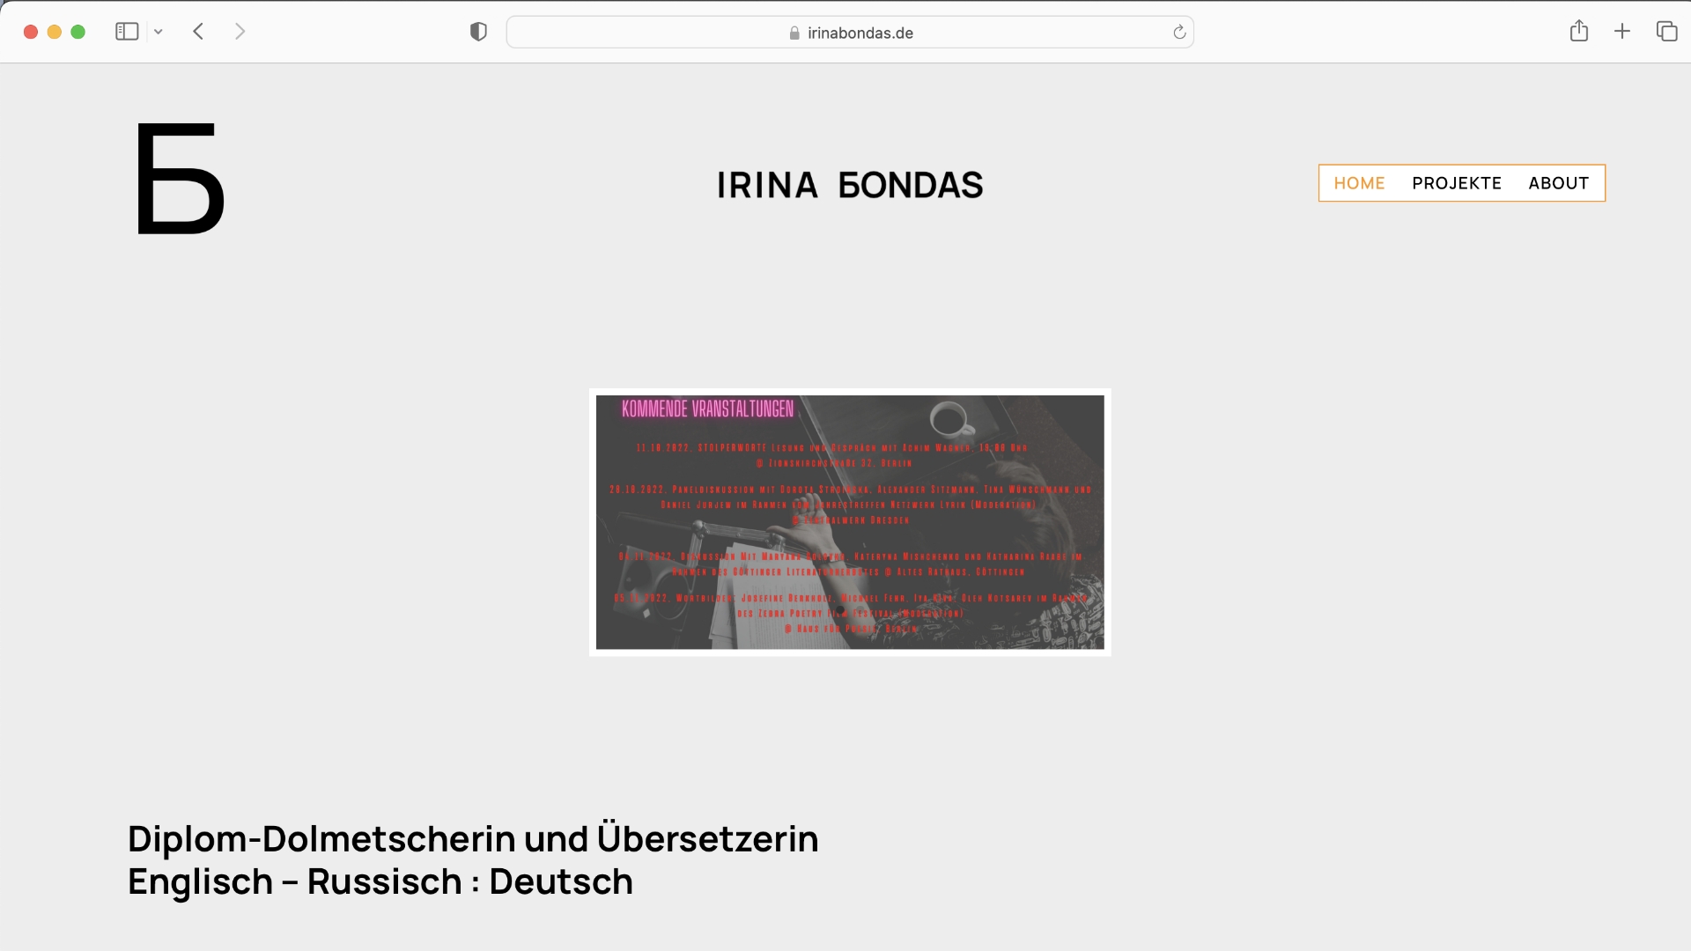
Task: Open the PROJEKTE menu item
Action: pos(1457,183)
